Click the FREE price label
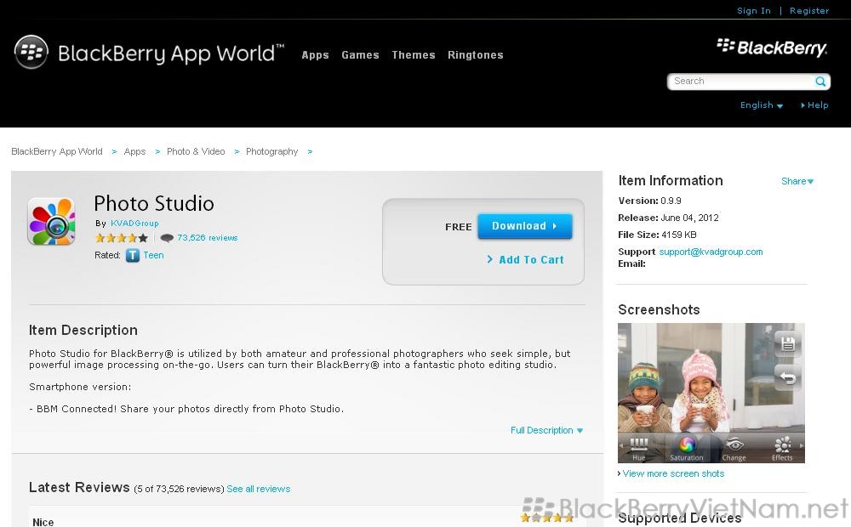The height and width of the screenshot is (527, 851). [459, 227]
